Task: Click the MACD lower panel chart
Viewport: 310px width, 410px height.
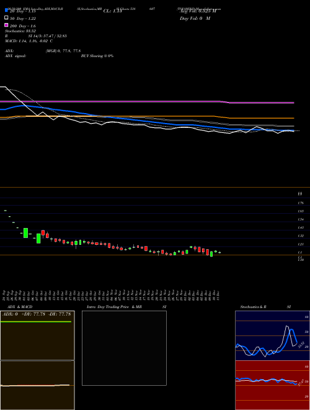Action: [37, 385]
